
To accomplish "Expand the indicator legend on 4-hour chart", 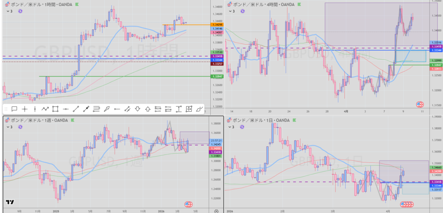I will (231, 11).
